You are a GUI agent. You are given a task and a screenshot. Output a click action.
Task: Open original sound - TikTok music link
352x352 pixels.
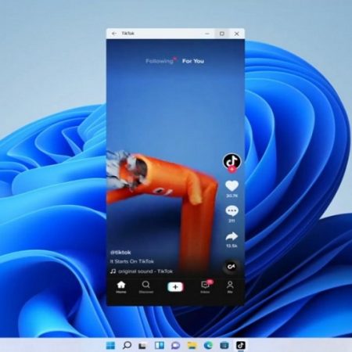(x=142, y=271)
